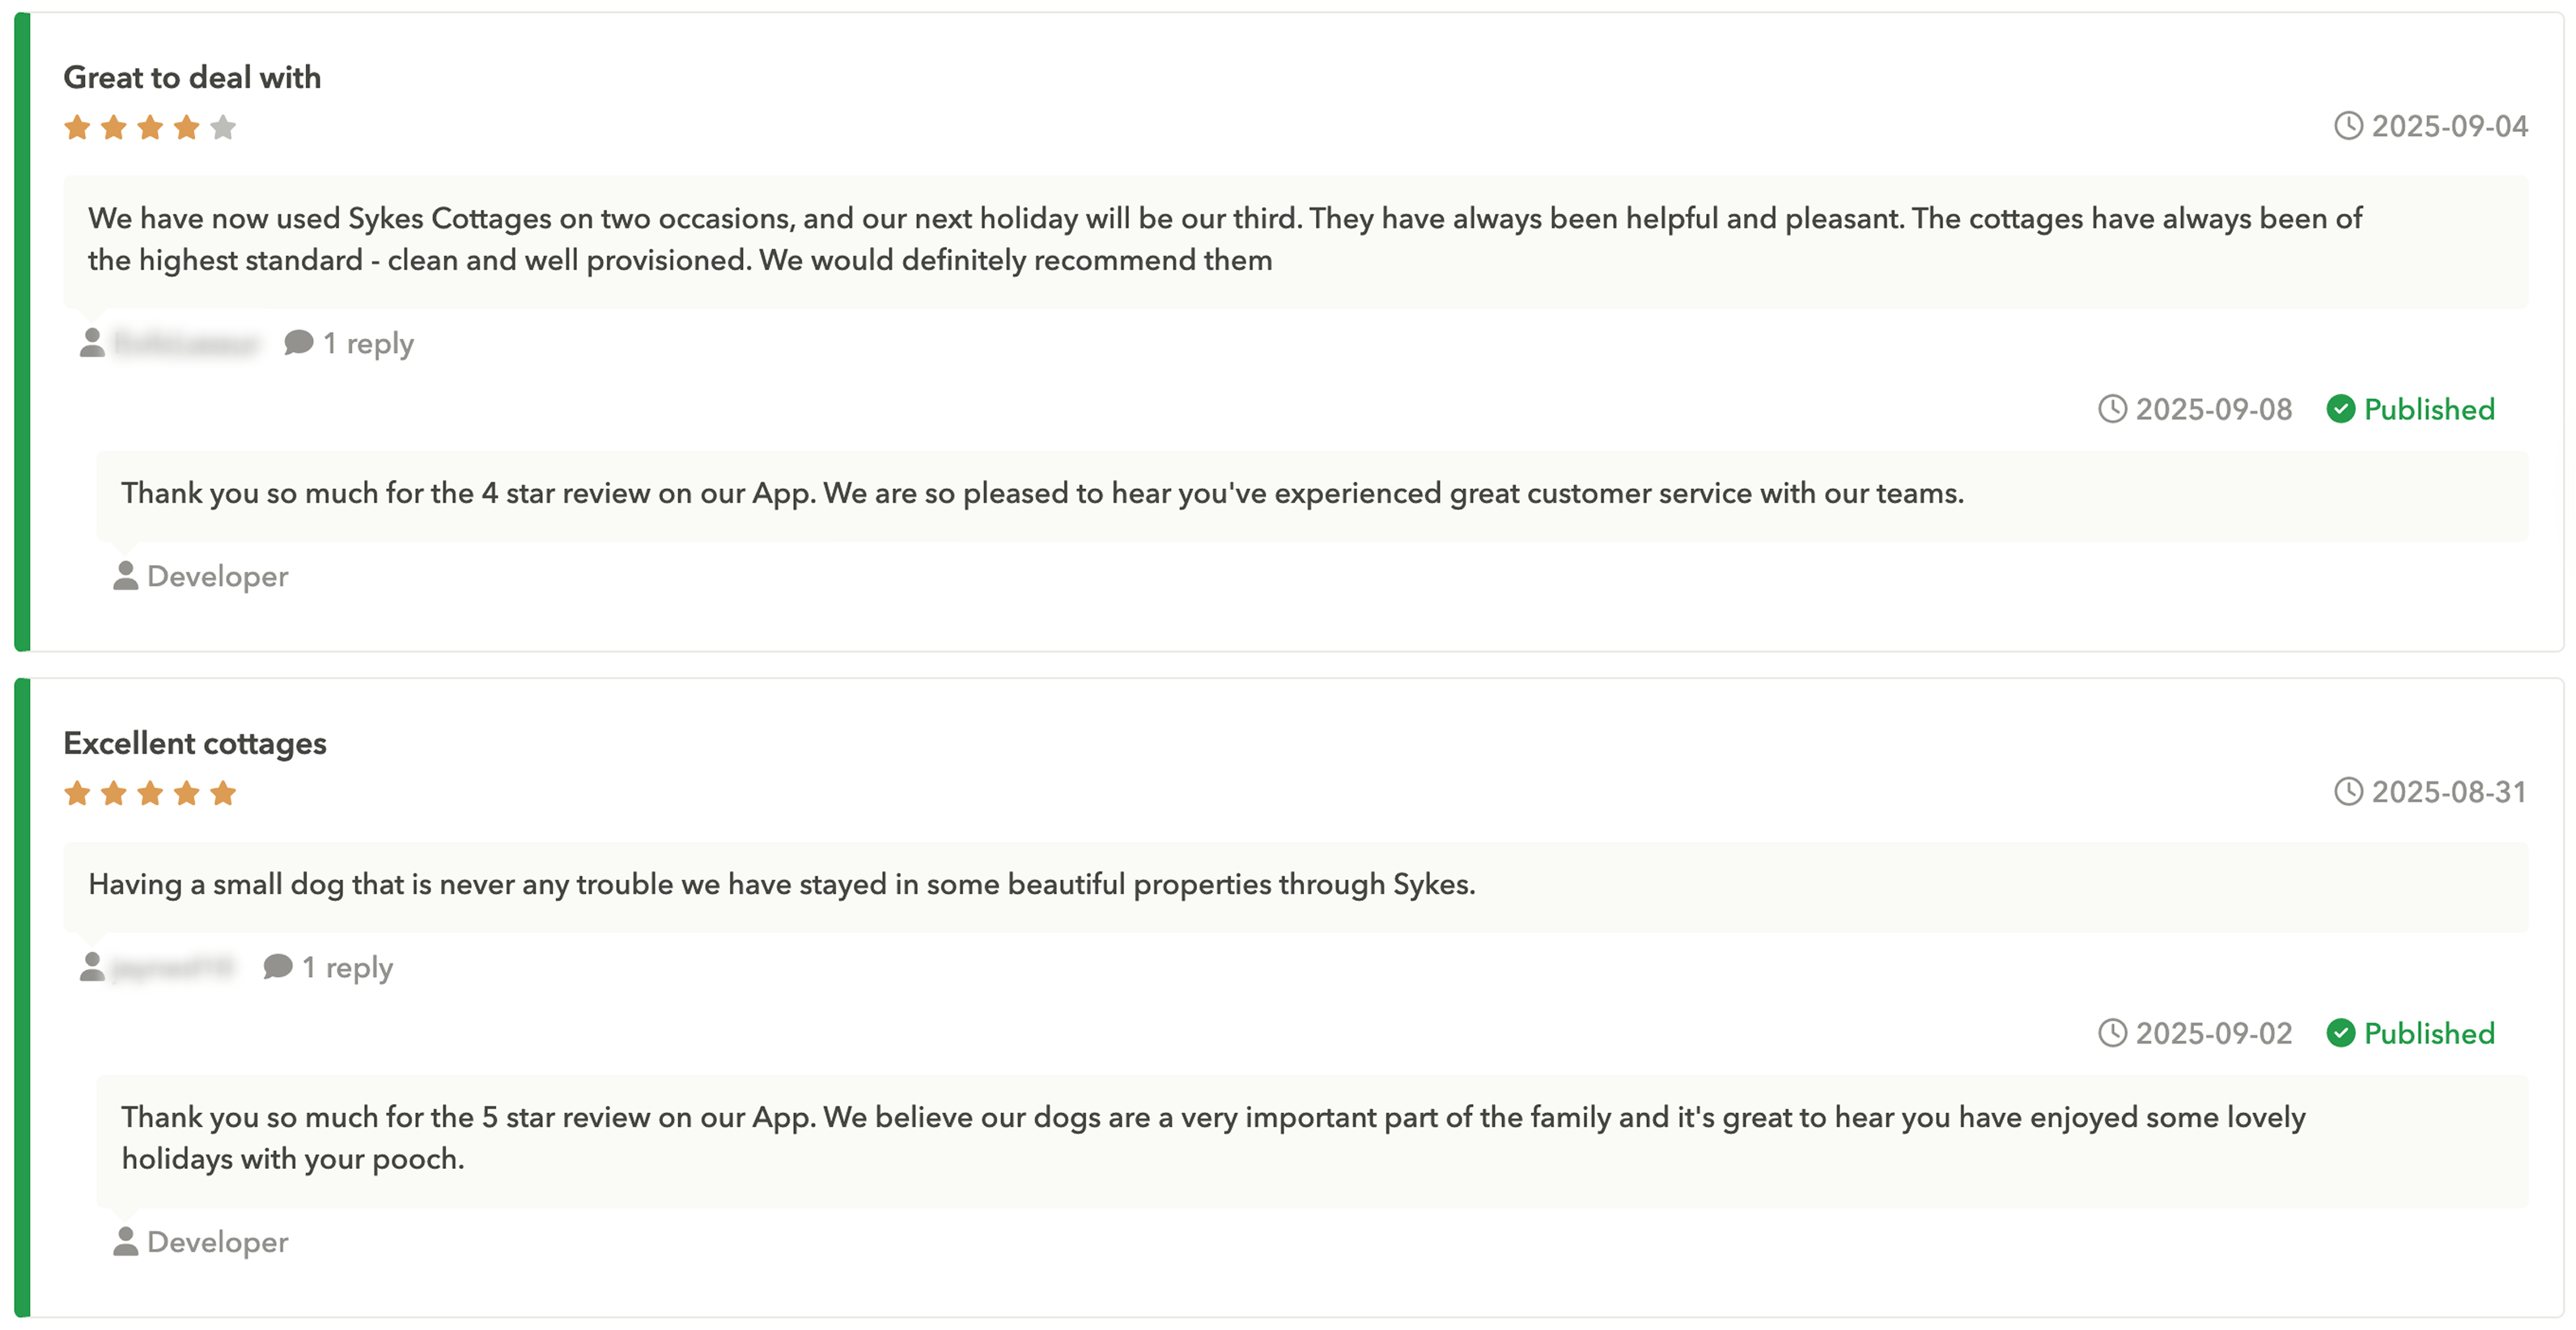Click the user avatar icon on the first review
Screen dimensions: 2576x1330
pyautogui.click(x=92, y=342)
